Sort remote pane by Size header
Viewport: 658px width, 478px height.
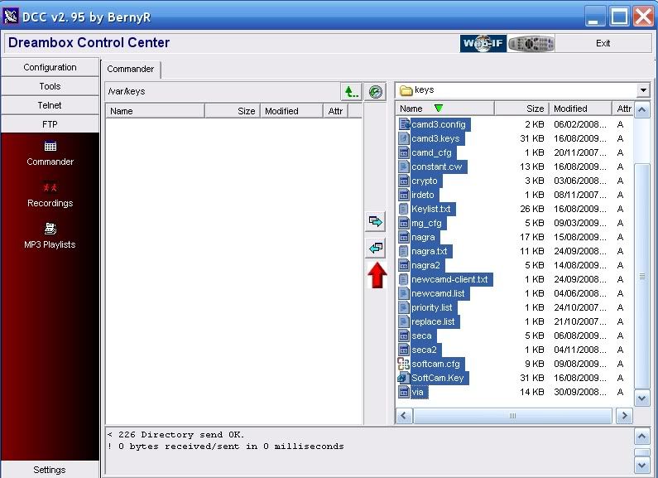point(232,111)
